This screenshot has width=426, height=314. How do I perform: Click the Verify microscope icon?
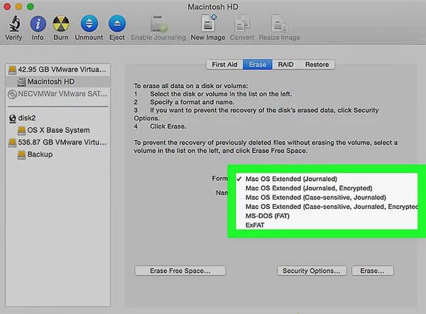[13, 24]
